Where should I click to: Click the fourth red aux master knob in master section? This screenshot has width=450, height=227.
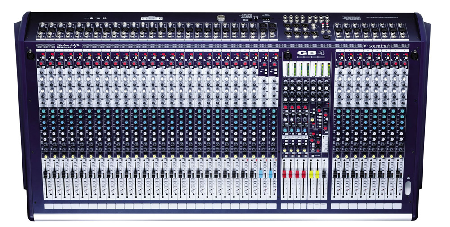[306, 107]
